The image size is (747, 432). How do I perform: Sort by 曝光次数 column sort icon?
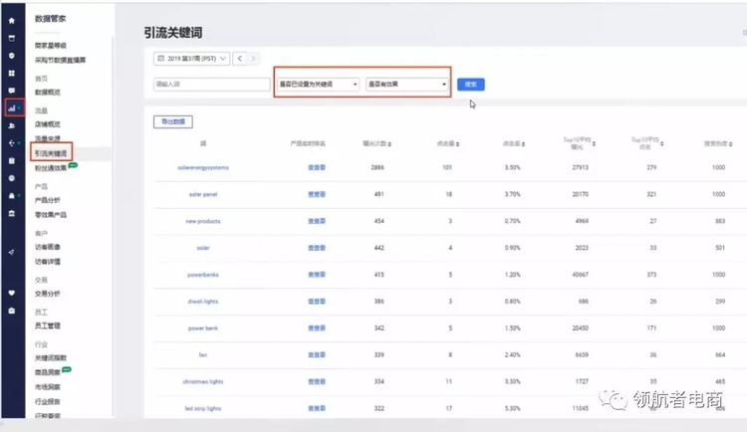pyautogui.click(x=389, y=143)
